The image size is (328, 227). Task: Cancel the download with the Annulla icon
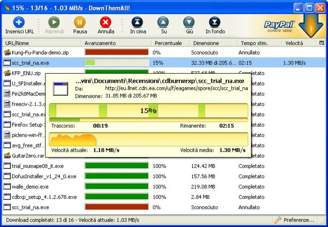tap(106, 23)
